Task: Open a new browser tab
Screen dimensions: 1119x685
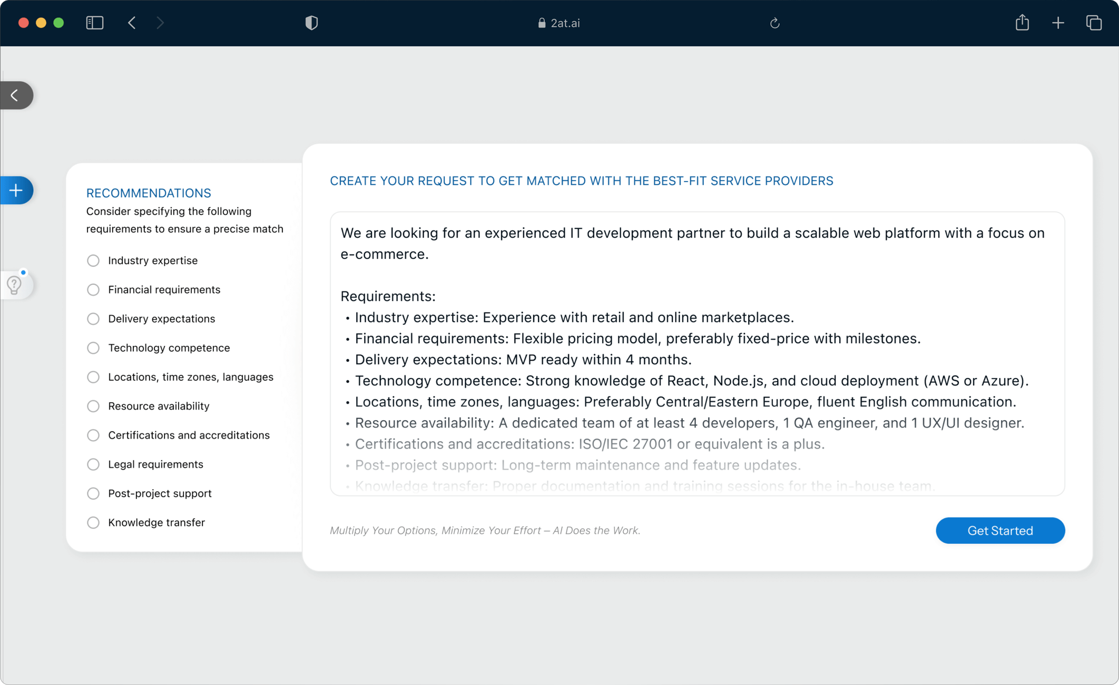Action: (x=1058, y=23)
